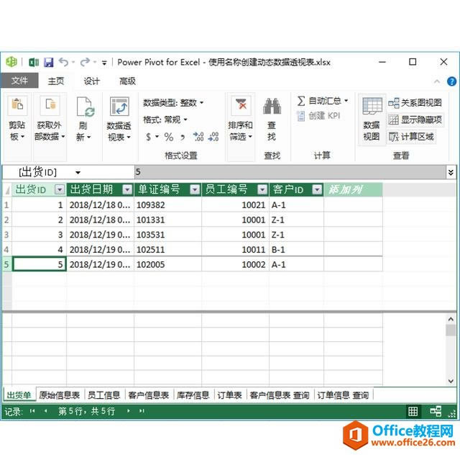
Task: Toggle the 计算区域 display
Action: pyautogui.click(x=411, y=137)
